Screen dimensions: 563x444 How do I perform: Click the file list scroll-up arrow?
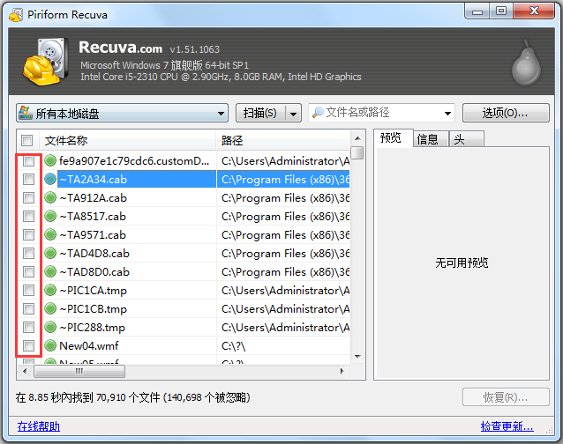[x=357, y=138]
